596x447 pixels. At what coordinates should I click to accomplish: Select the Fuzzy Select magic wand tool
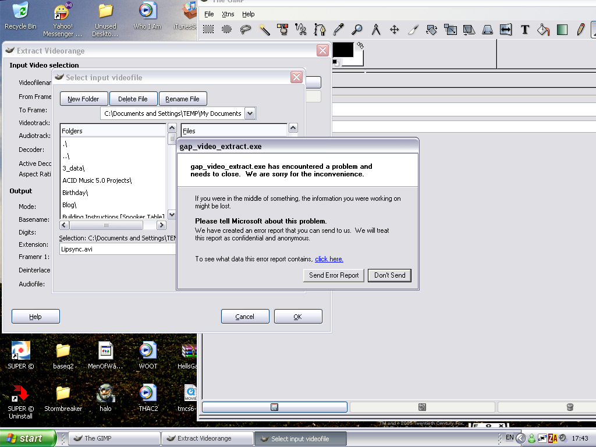click(264, 29)
